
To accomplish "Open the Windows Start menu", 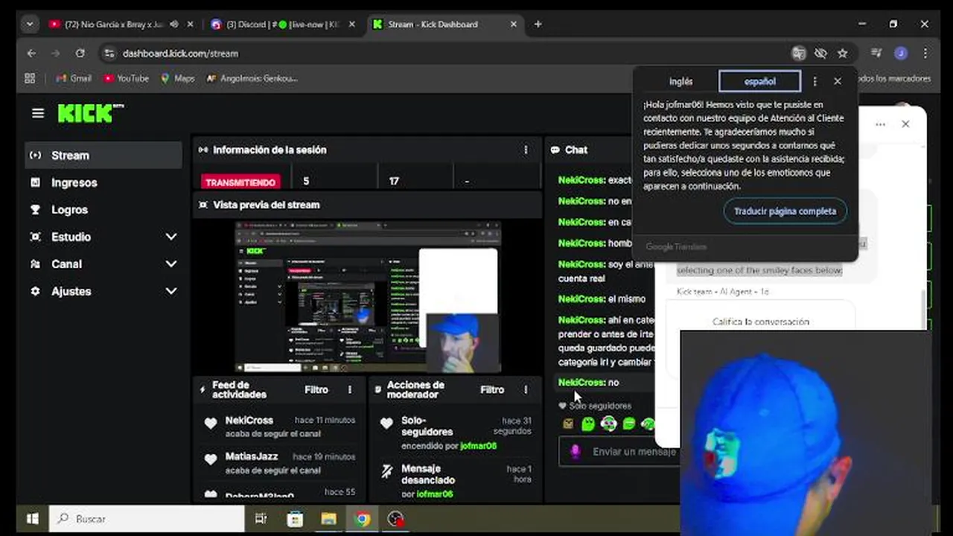I will coord(32,519).
